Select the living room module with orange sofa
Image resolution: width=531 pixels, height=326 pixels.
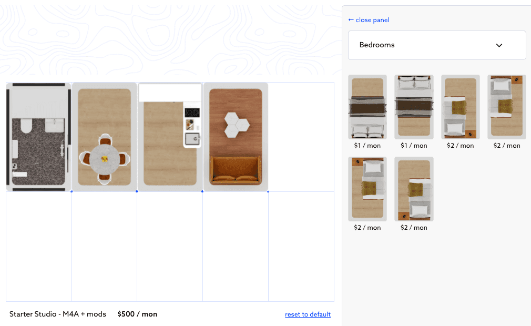click(236, 137)
